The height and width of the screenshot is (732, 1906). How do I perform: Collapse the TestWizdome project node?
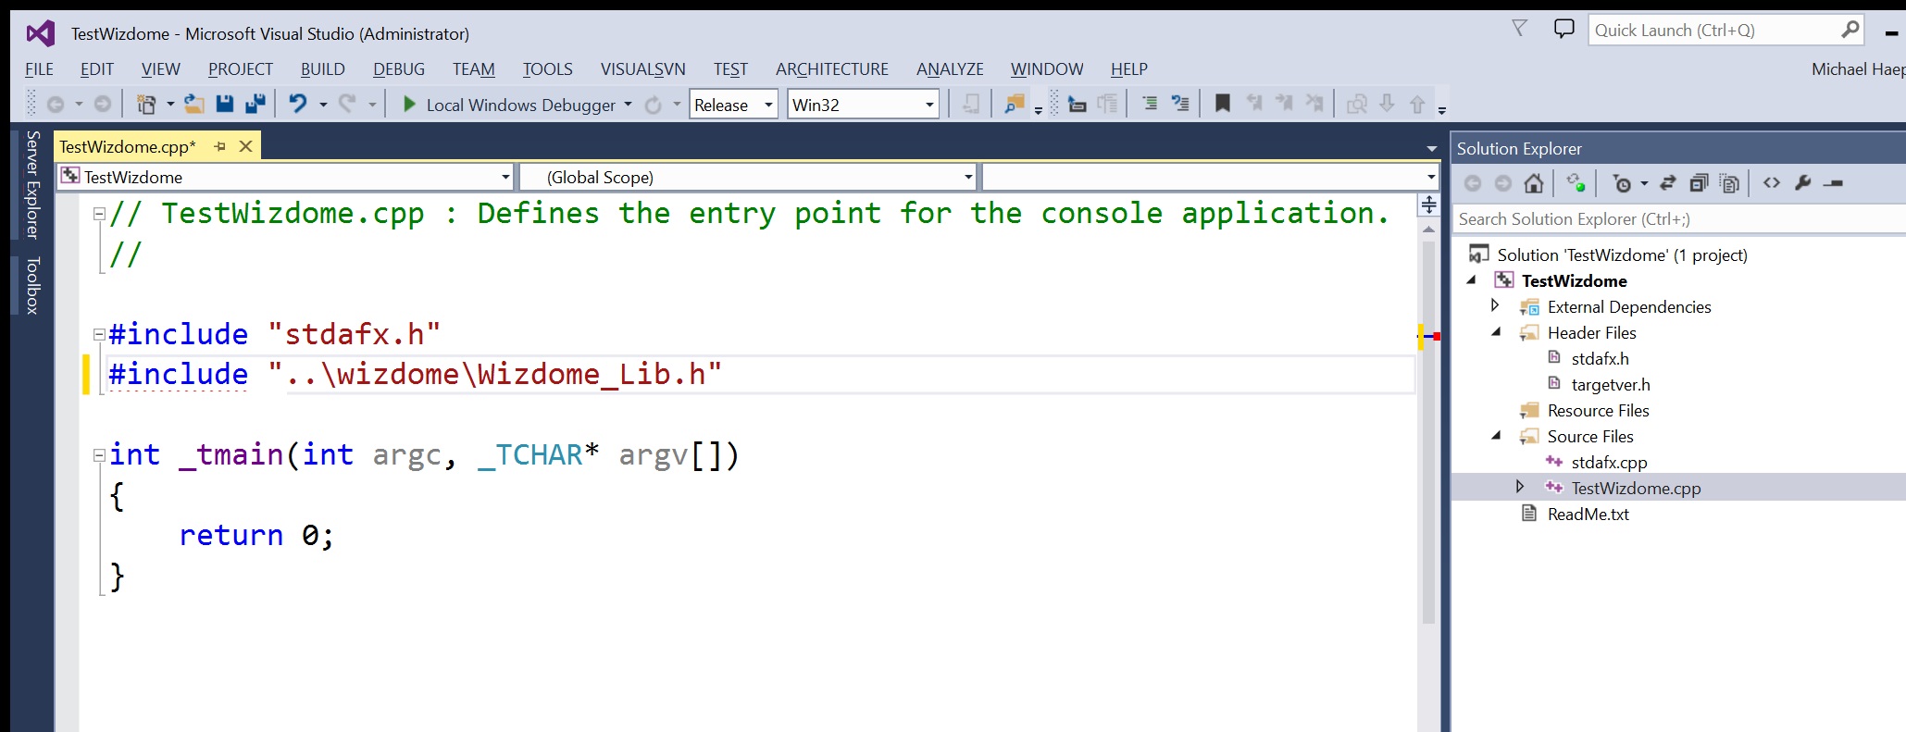click(1471, 279)
